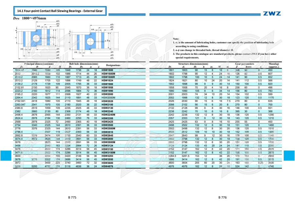The width and height of the screenshot is (295, 208).
Task: Select designation 'HSW3150' without M suffix
Action: click(107, 149)
